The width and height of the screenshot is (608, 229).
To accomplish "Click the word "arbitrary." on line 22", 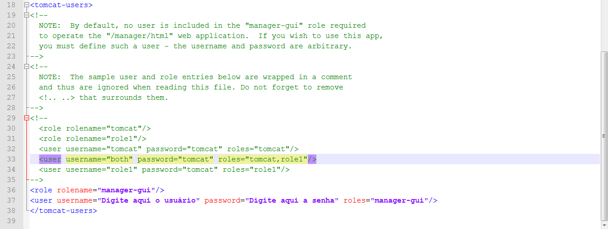I will coord(330,46).
